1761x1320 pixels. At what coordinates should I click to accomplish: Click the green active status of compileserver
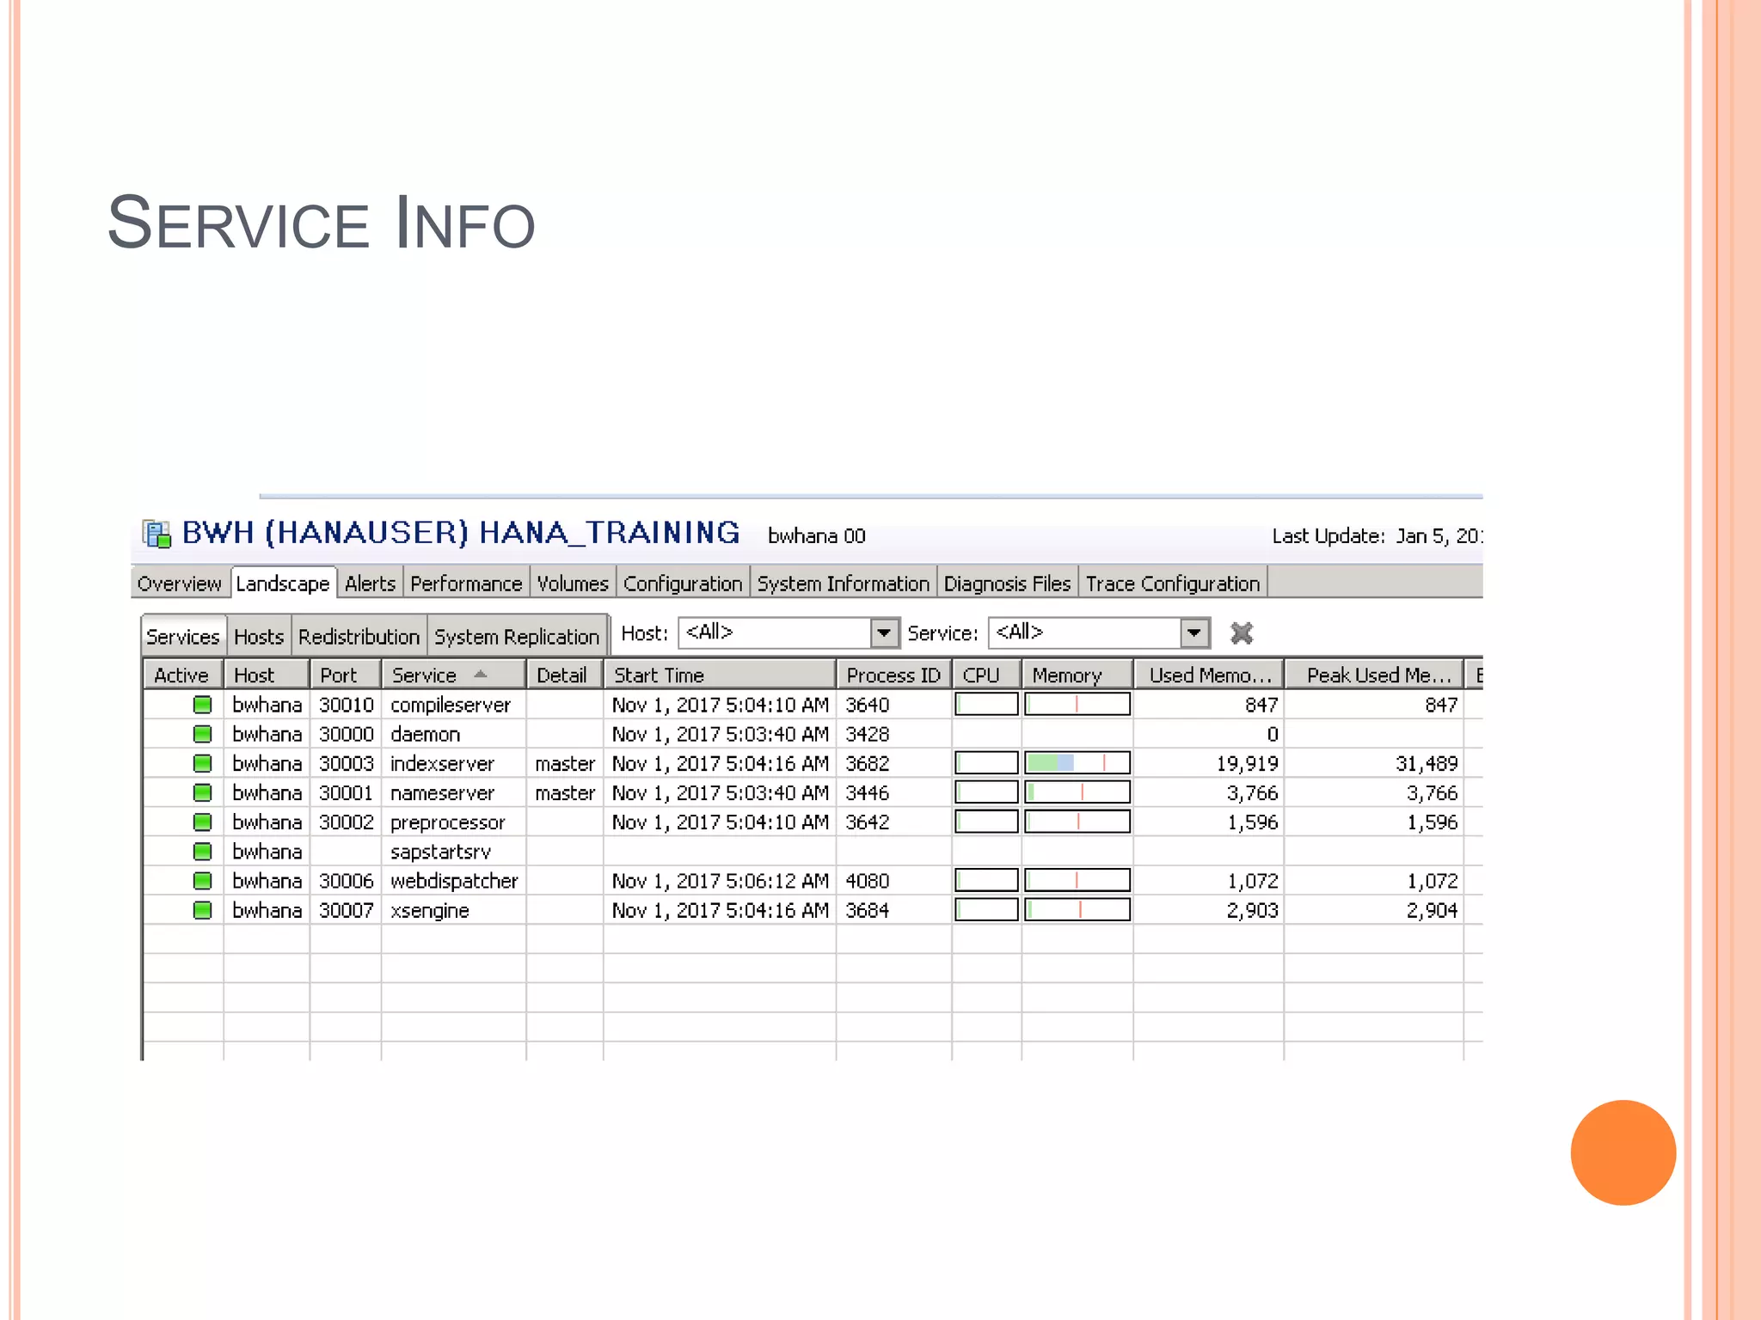click(202, 705)
